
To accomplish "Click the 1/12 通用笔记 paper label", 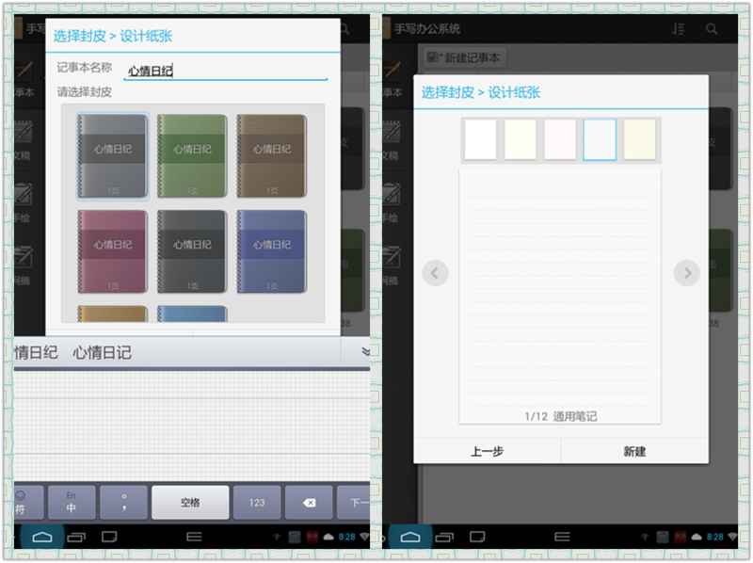I will point(561,416).
